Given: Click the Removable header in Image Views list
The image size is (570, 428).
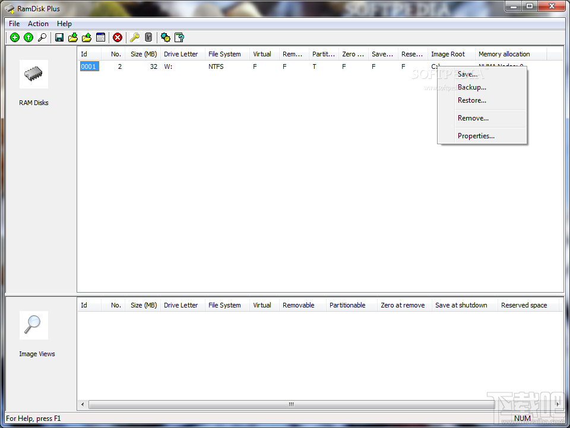Looking at the screenshot, I should [302, 305].
